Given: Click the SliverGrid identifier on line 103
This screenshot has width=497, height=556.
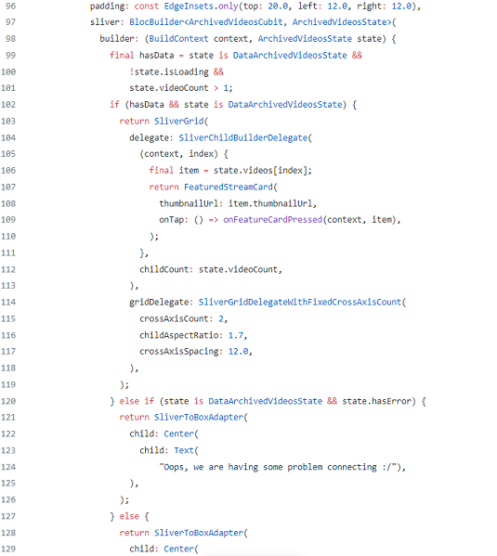Looking at the screenshot, I should click(179, 122).
